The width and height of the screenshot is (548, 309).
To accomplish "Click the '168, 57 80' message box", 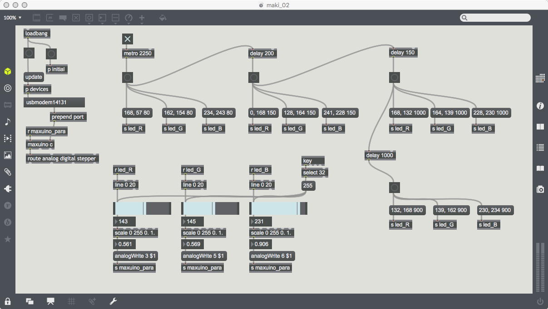I will pos(138,113).
